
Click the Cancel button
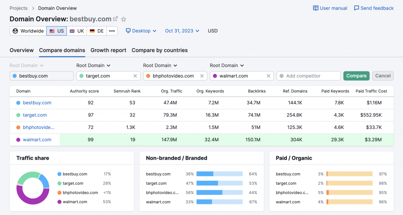(x=383, y=76)
